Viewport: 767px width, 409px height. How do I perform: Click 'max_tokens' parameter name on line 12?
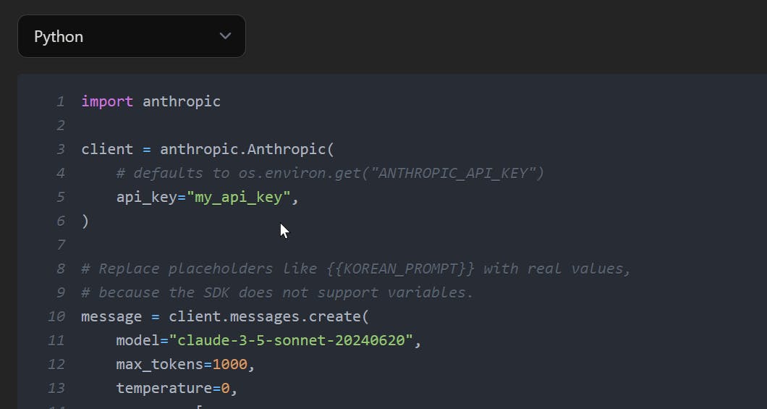(160, 364)
